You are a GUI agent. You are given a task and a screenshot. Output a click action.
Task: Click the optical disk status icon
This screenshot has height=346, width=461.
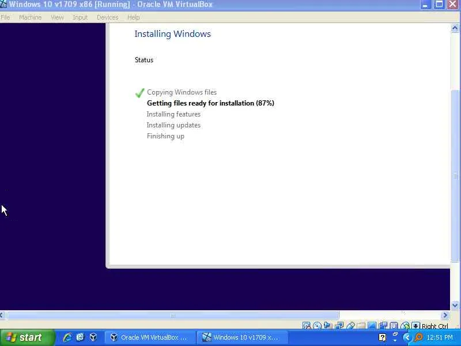pos(317,325)
